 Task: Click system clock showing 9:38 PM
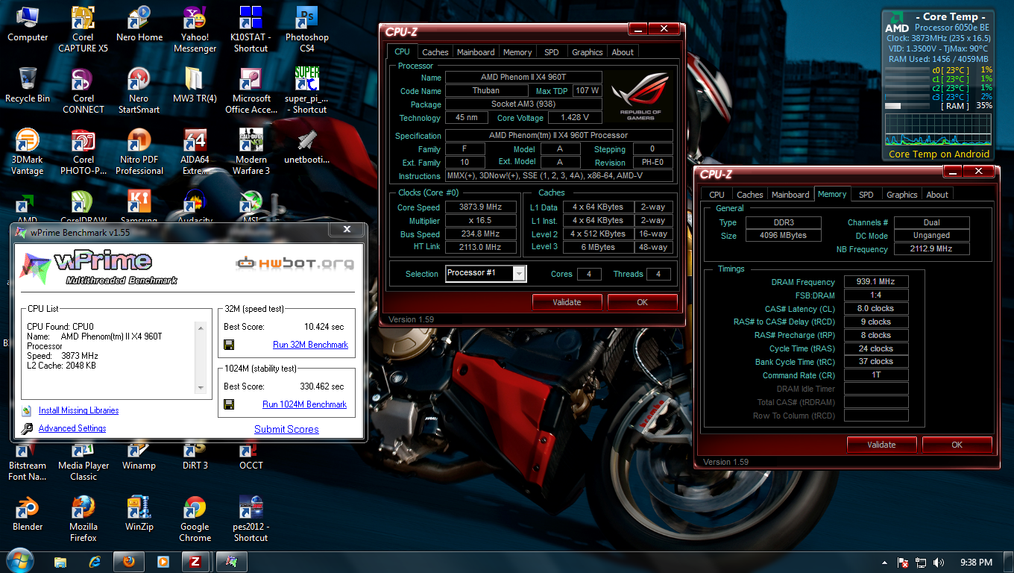tap(976, 563)
